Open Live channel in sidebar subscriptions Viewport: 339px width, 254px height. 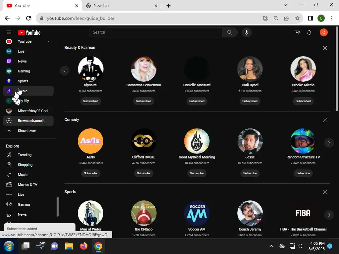coord(28,51)
